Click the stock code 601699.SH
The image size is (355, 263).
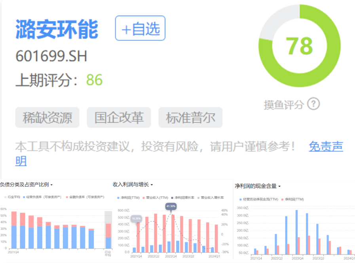(51, 56)
